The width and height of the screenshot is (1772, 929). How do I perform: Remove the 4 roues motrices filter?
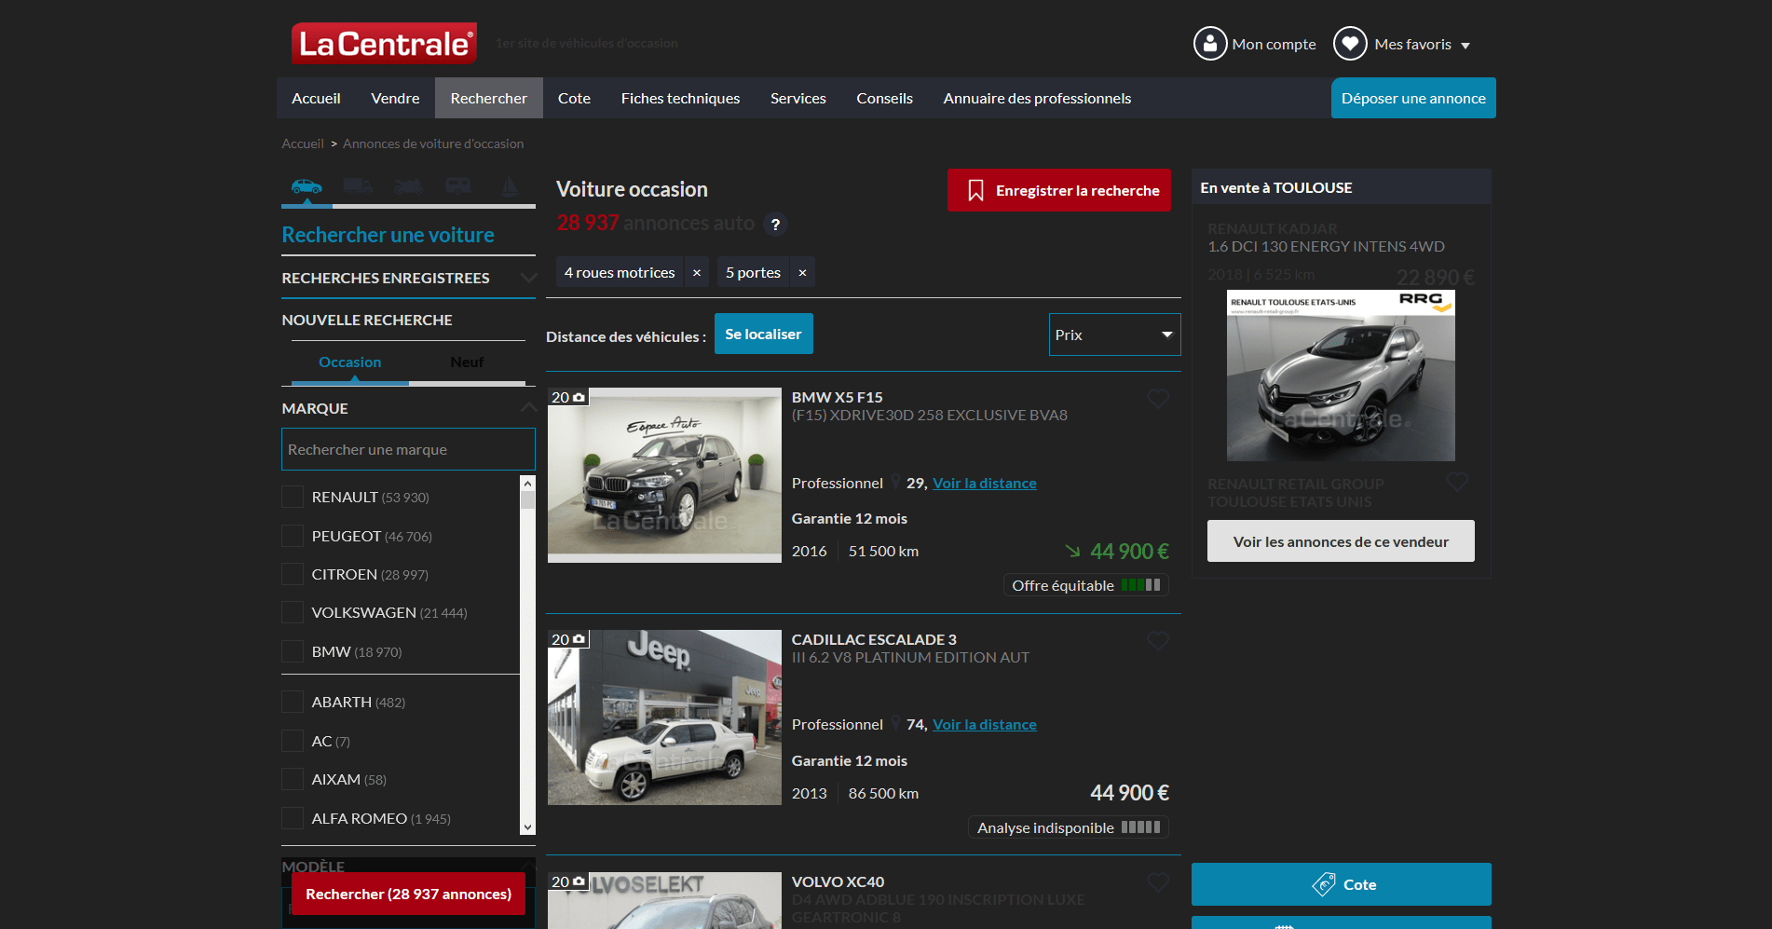pyautogui.click(x=697, y=273)
